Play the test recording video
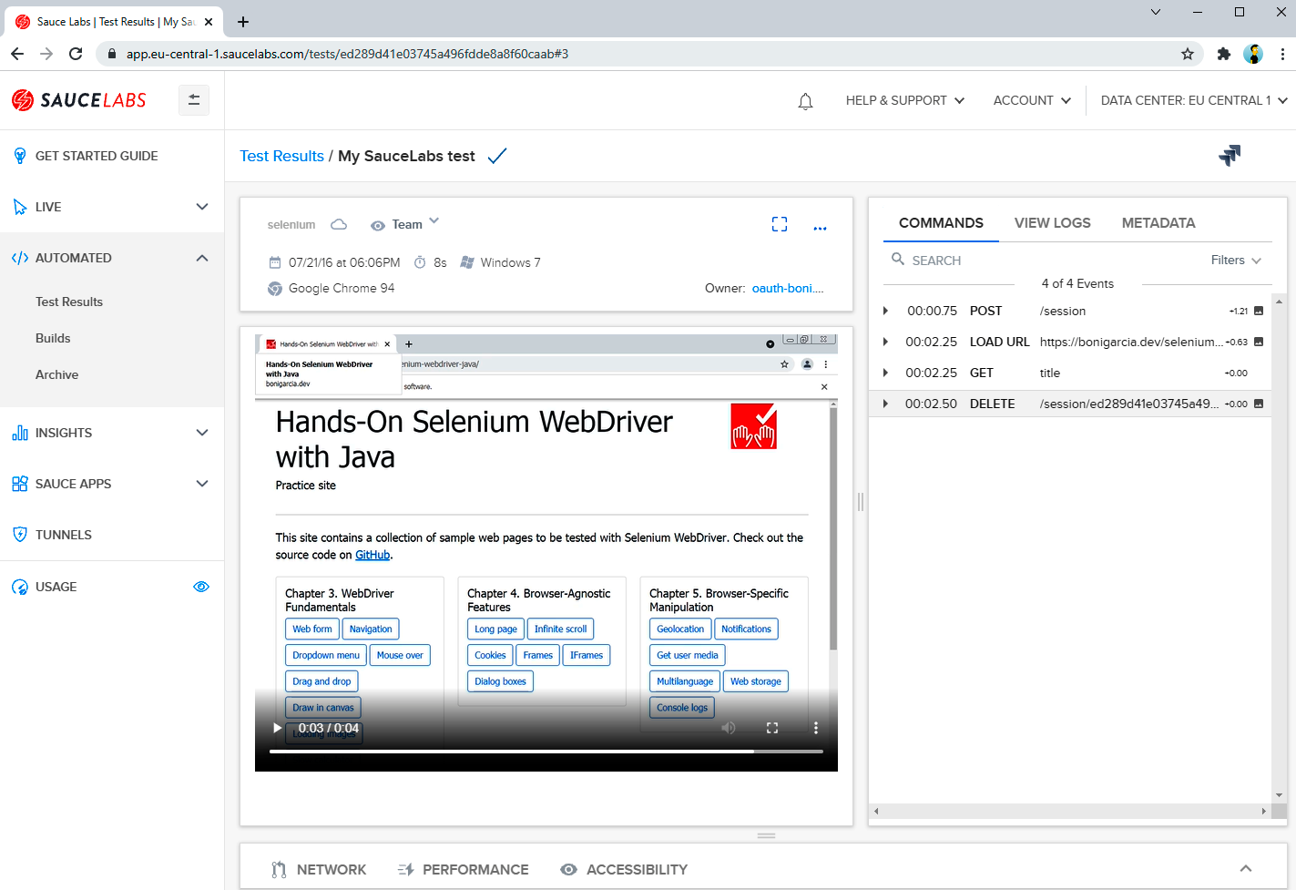This screenshot has height=890, width=1296. 277,728
